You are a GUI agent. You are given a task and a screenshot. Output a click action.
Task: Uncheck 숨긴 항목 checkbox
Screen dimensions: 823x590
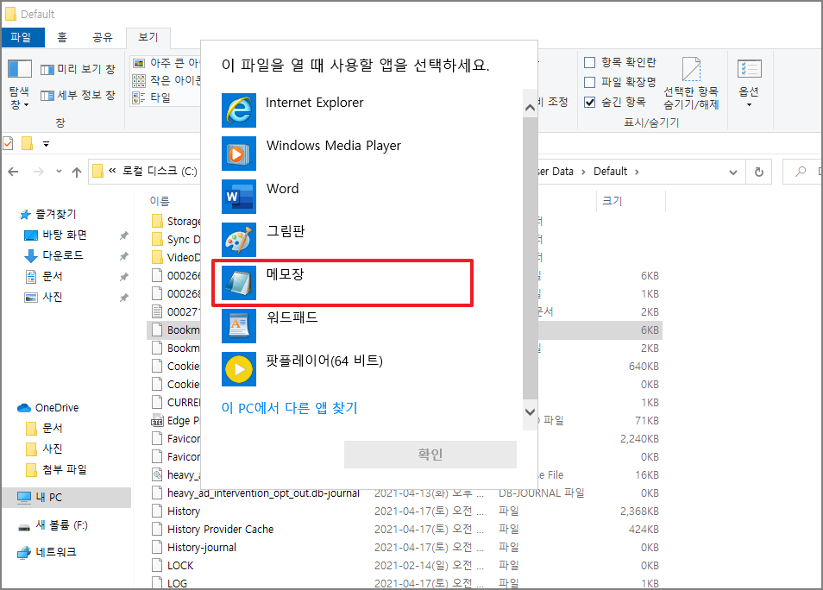[x=589, y=102]
